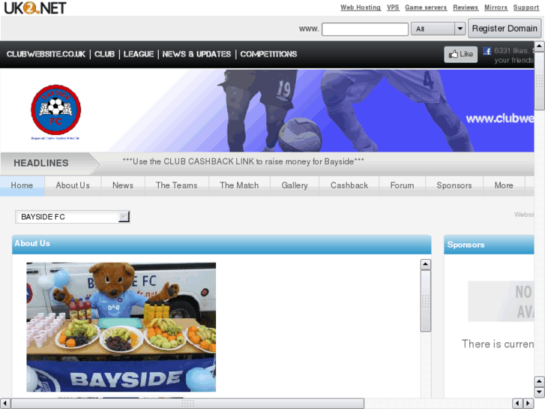The width and height of the screenshot is (545, 409).
Task: Click the lower frame scroll up arrow
Action: click(539, 382)
